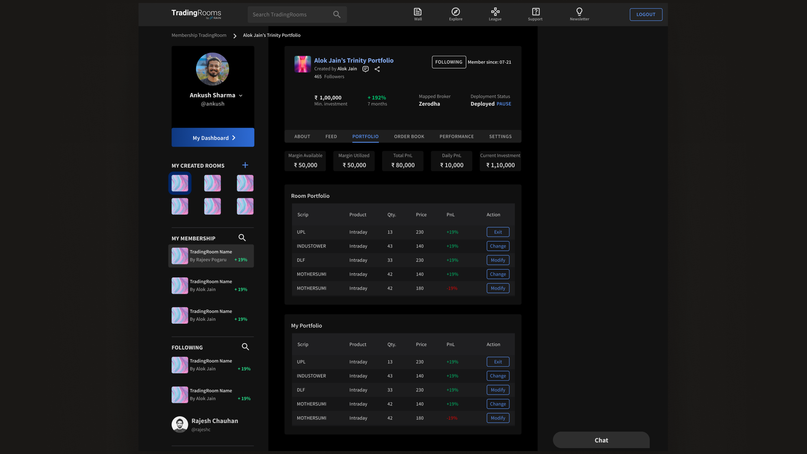This screenshot has height=454, width=807.
Task: Click Current Investment ₹ 1,10,000 card
Action: point(500,161)
